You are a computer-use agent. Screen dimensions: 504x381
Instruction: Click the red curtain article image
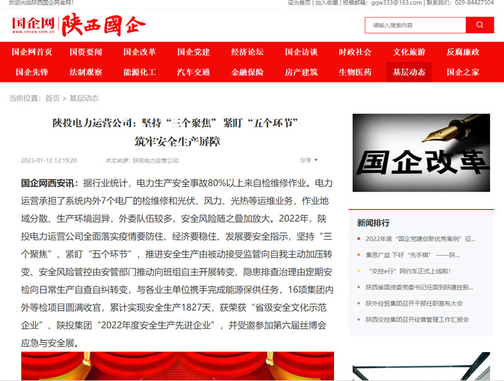[x=178, y=366]
